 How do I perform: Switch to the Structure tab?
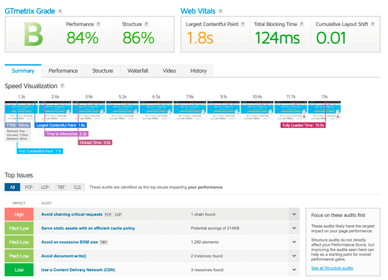pyautogui.click(x=103, y=71)
